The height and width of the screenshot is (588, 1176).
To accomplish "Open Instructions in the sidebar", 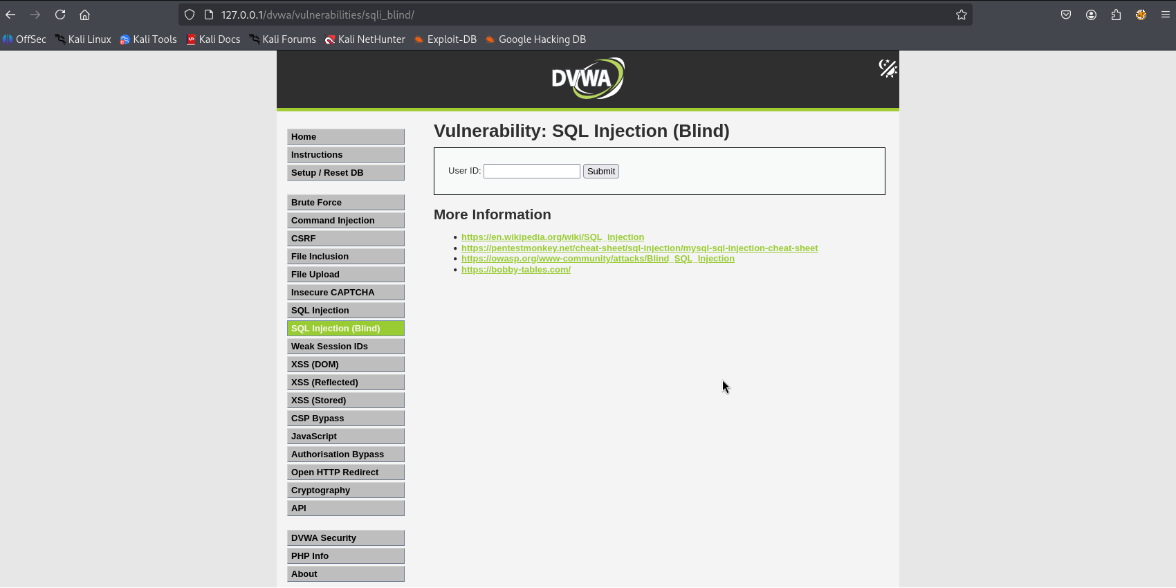I will [x=346, y=155].
